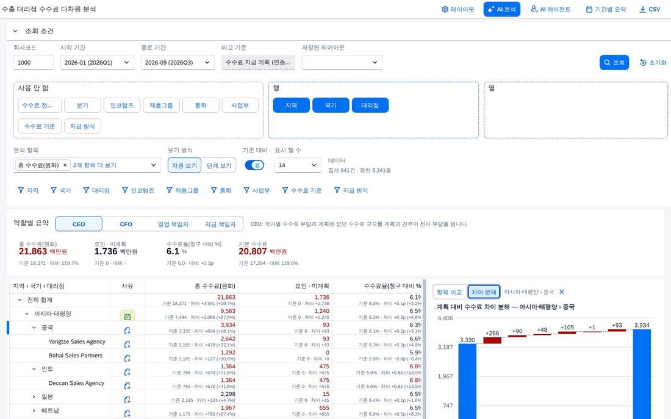The width and height of the screenshot is (671, 419).
Task: Select the 통화 dimension chip
Action: [x=201, y=106]
